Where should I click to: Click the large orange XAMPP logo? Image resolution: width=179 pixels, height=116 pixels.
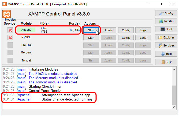(x=6, y=14)
